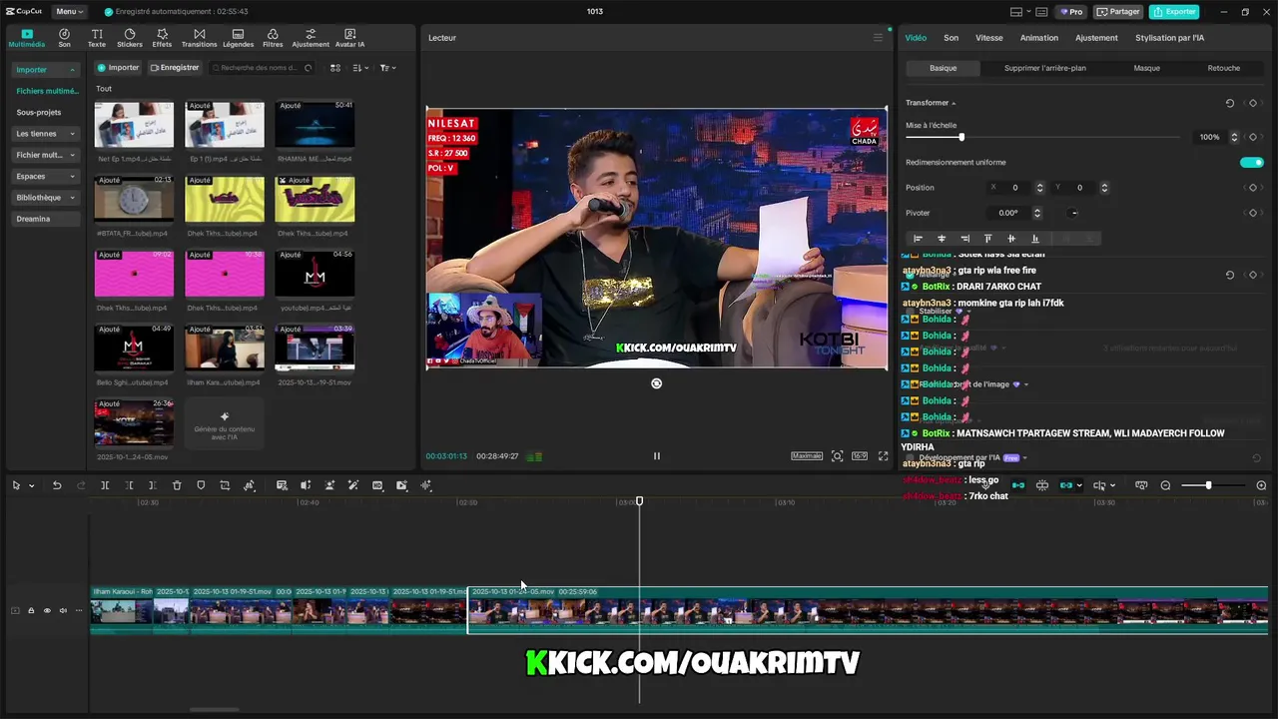Open the Stickers panel
The width and height of the screenshot is (1278, 719).
(x=130, y=38)
